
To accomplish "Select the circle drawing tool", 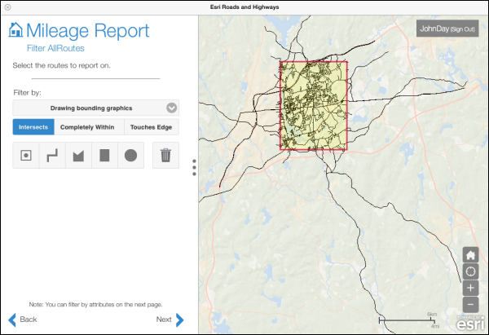I will [x=130, y=155].
